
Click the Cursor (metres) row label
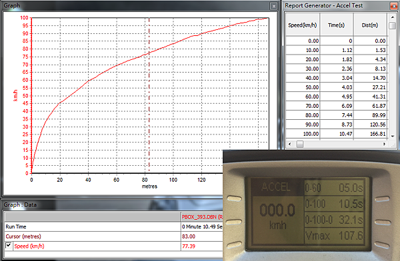(x=23, y=236)
